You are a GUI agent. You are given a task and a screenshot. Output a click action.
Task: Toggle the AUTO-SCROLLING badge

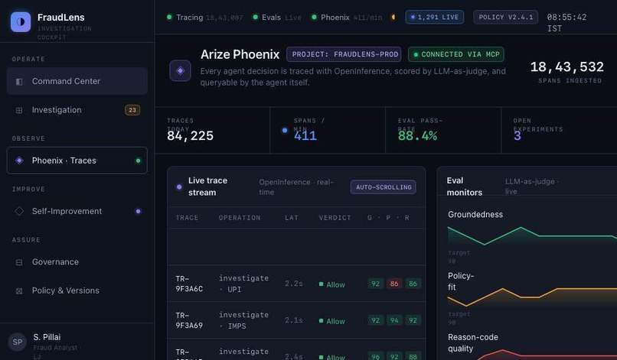click(x=384, y=187)
